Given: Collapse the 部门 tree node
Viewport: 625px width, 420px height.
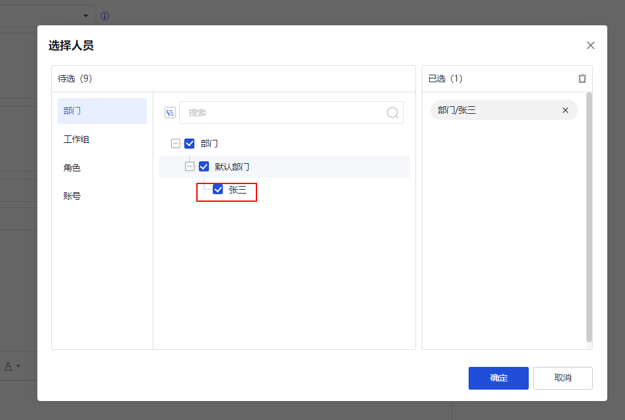Looking at the screenshot, I should pyautogui.click(x=175, y=144).
